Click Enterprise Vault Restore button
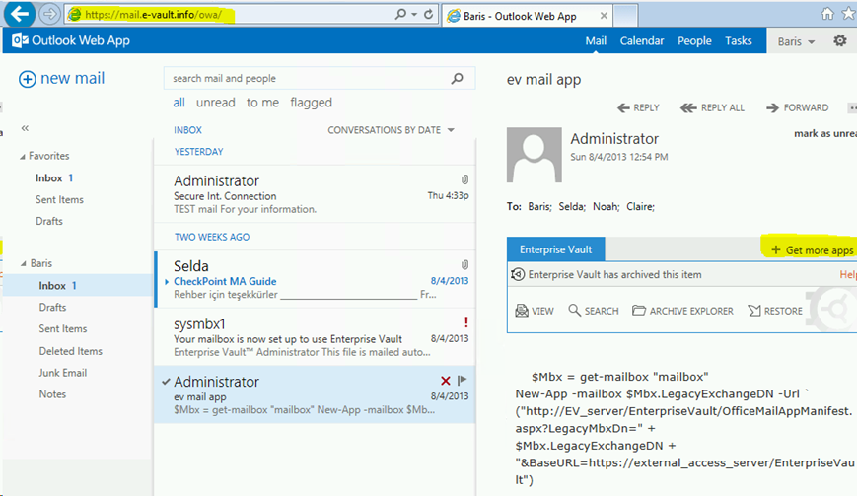Image resolution: width=857 pixels, height=496 pixels. click(x=775, y=311)
